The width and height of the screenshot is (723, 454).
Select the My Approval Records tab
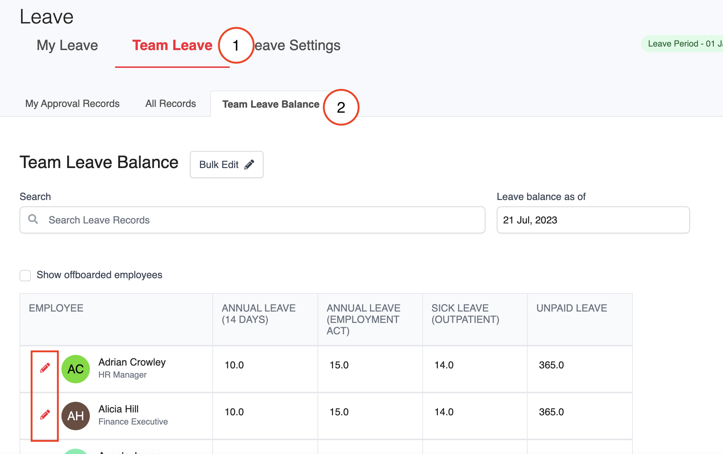coord(72,104)
